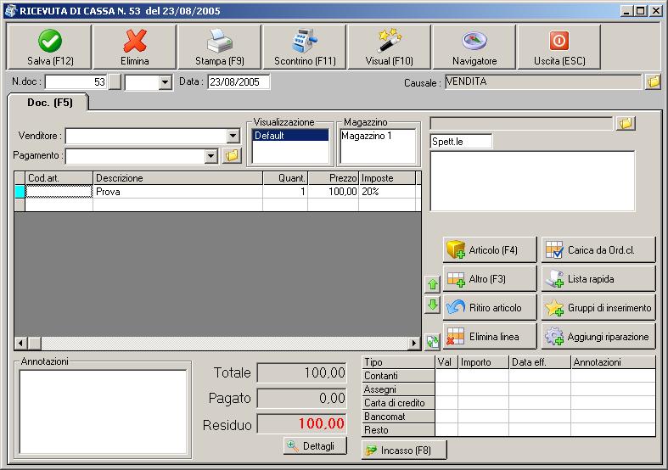
Task: Expand the Venditore dropdown
Action: point(233,137)
